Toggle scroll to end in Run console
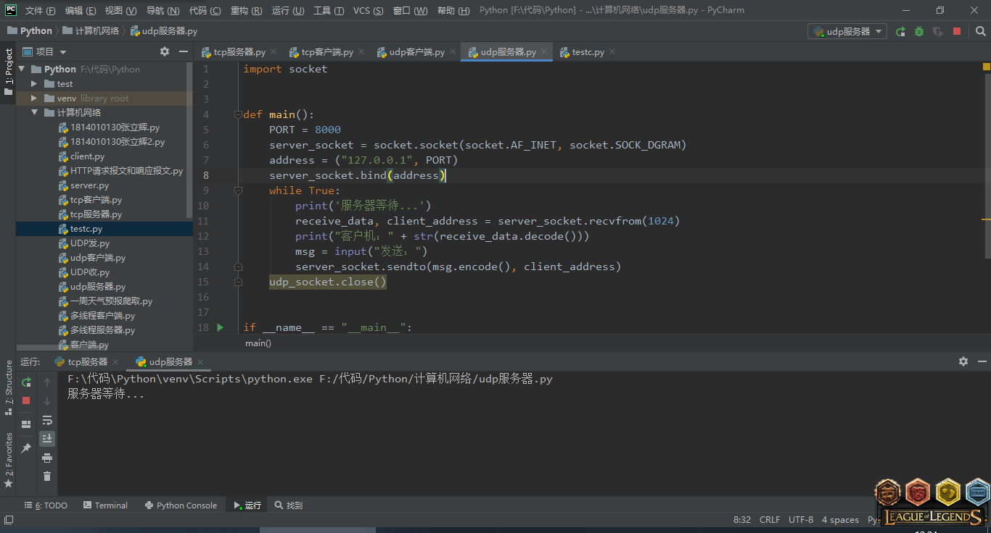The height and width of the screenshot is (533, 991). click(47, 438)
